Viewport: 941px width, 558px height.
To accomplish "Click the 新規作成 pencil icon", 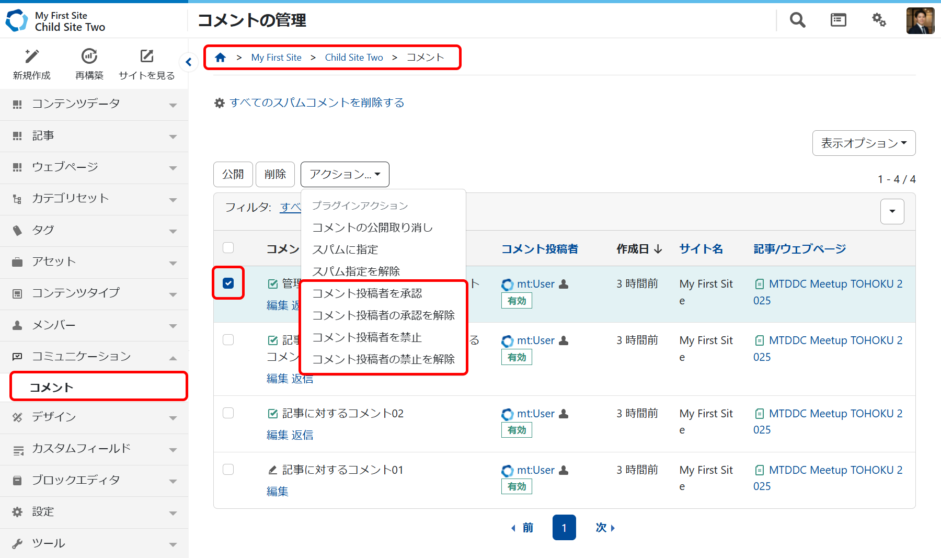I will pyautogui.click(x=32, y=56).
